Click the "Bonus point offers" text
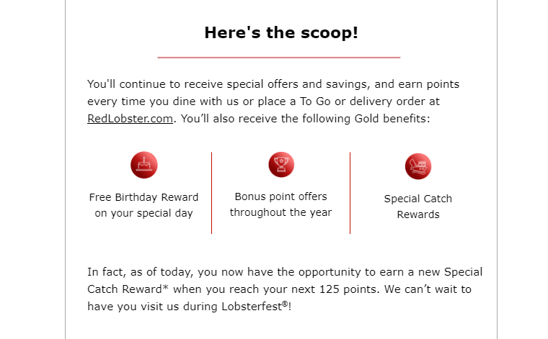Image resolution: width=548 pixels, height=339 pixels. click(x=281, y=196)
